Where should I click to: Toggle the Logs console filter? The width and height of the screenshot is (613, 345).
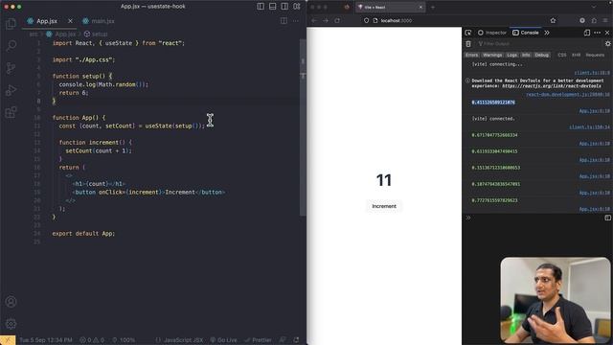pos(511,56)
